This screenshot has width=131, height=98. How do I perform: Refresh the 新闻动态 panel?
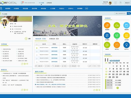coord(22,90)
